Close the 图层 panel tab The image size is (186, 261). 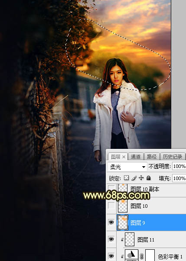124,157
